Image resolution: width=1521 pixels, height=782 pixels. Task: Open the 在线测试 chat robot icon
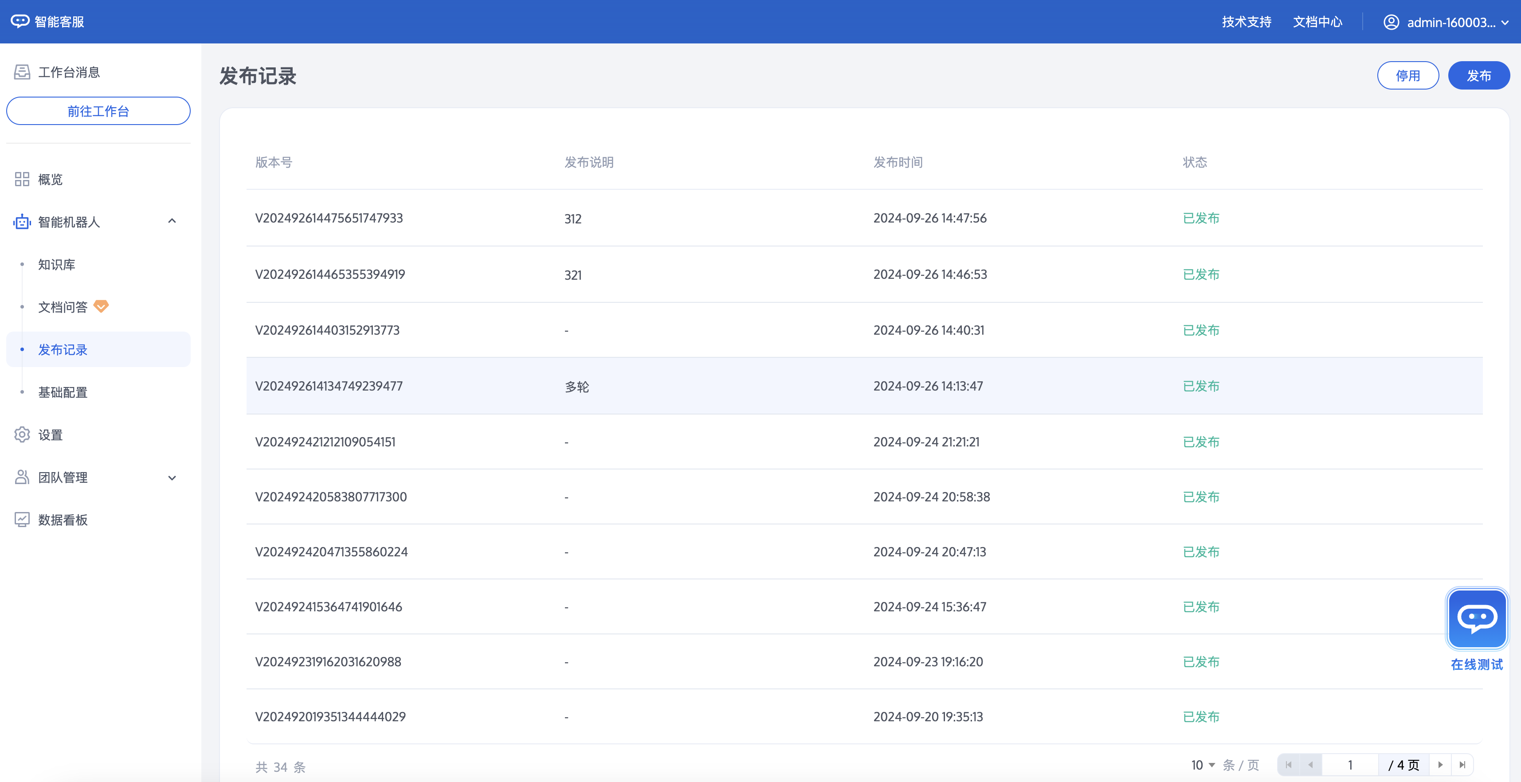[x=1476, y=618]
